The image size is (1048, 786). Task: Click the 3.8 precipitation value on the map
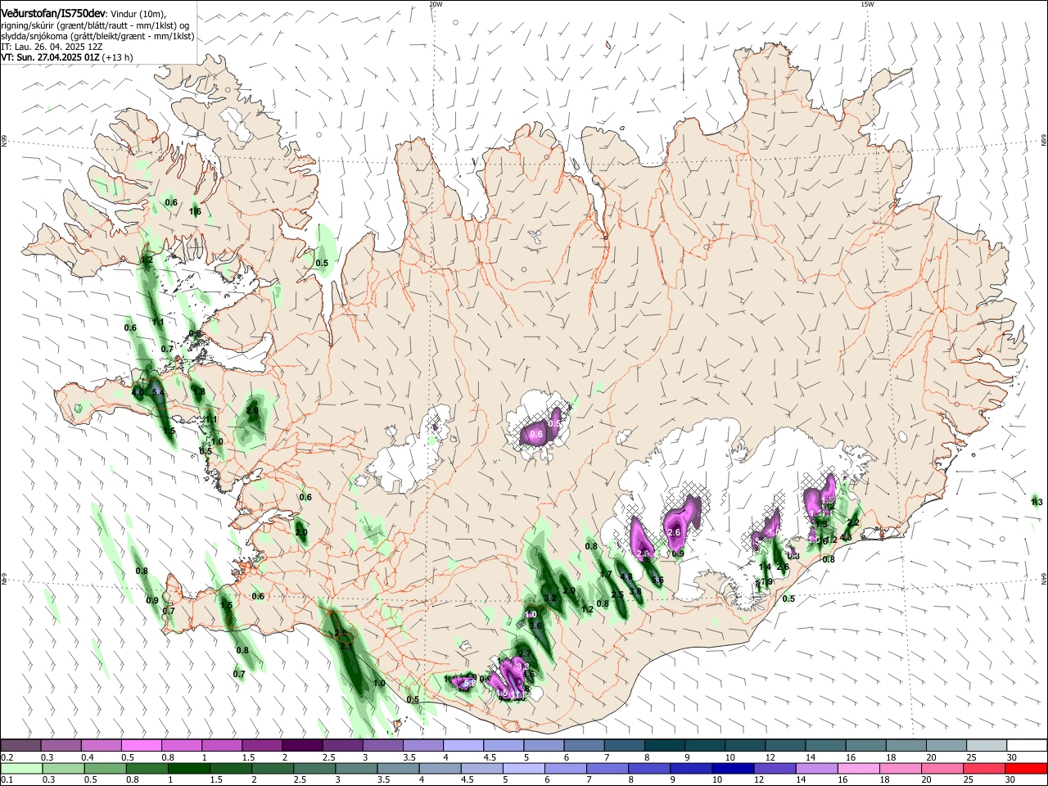click(635, 591)
